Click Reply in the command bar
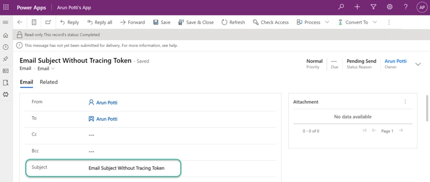The width and height of the screenshot is (430, 182). point(69,22)
